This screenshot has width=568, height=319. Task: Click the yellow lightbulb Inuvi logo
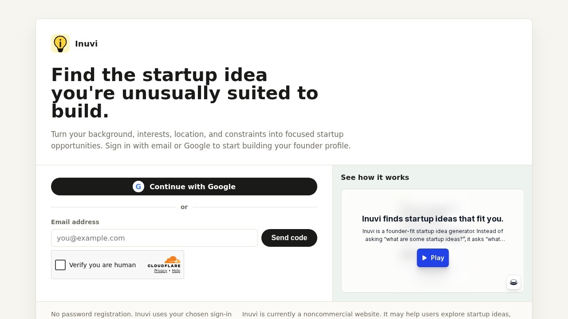[60, 43]
